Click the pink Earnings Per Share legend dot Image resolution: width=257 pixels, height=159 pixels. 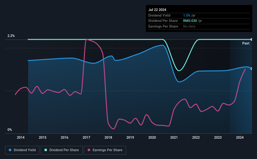coord(89,150)
